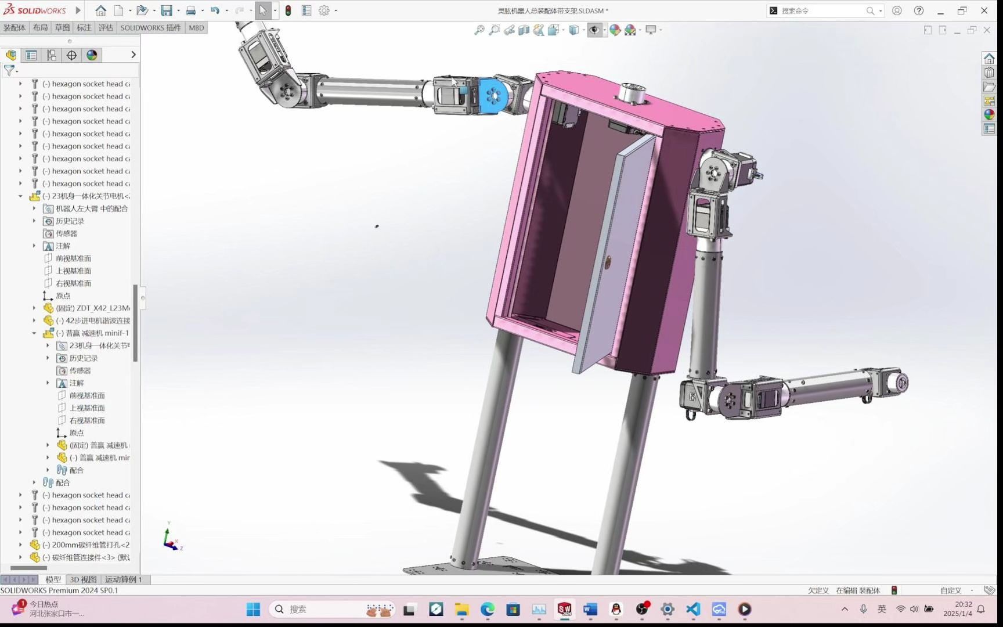Create a new document
1003x627 pixels.
(118, 10)
